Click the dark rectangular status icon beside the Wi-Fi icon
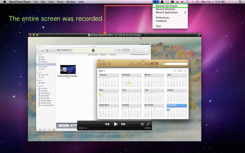 tap(172, 2)
